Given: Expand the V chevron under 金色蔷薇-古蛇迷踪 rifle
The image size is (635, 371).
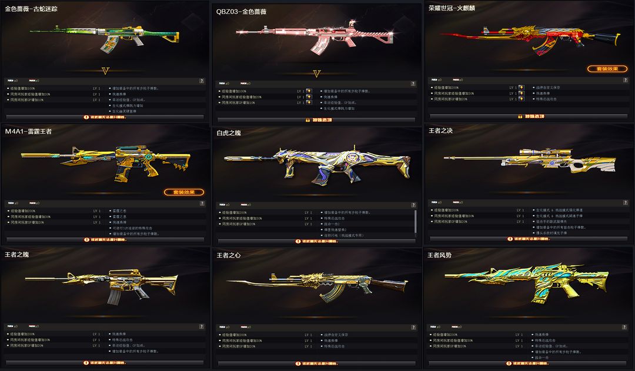Looking at the screenshot, I should click(105, 71).
